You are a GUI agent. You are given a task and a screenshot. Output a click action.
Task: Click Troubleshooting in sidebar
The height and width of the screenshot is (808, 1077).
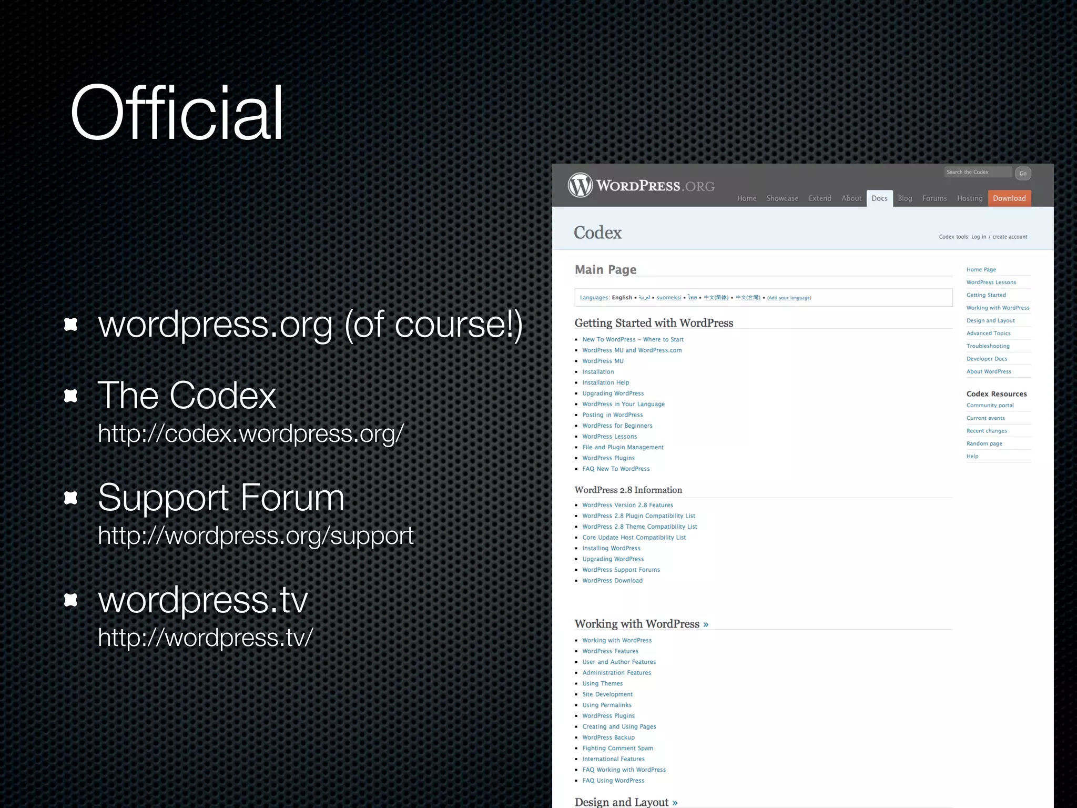click(x=988, y=346)
